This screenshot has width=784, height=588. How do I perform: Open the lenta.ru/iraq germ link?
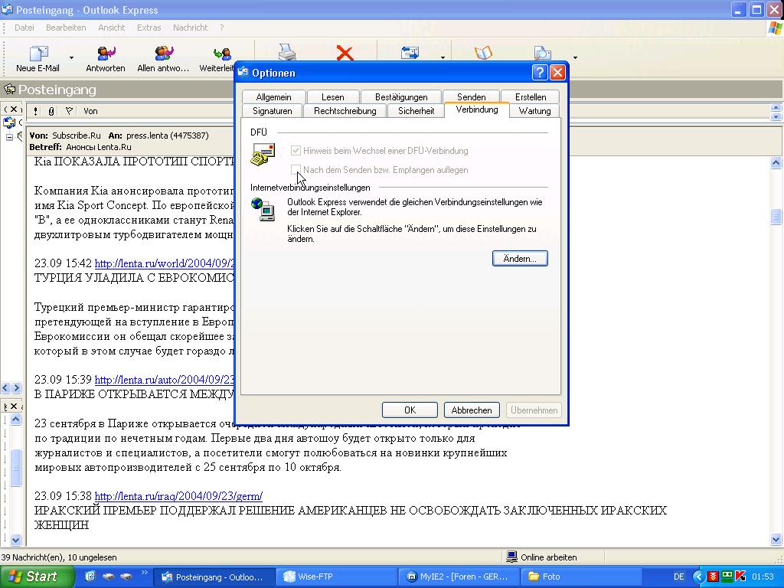tap(178, 496)
